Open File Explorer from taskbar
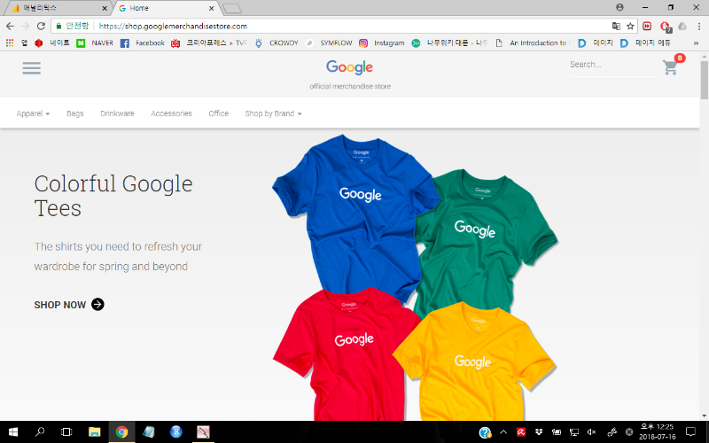Viewport: 709px width, 443px height. [94, 432]
